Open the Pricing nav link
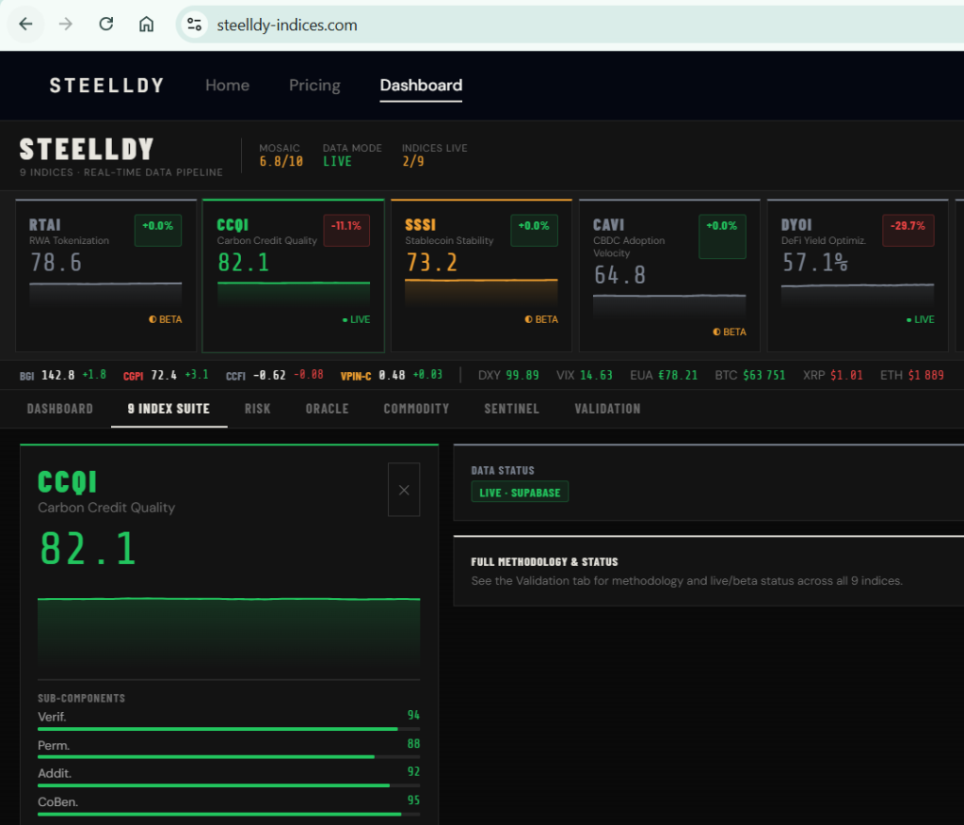The image size is (964, 825). click(x=314, y=86)
